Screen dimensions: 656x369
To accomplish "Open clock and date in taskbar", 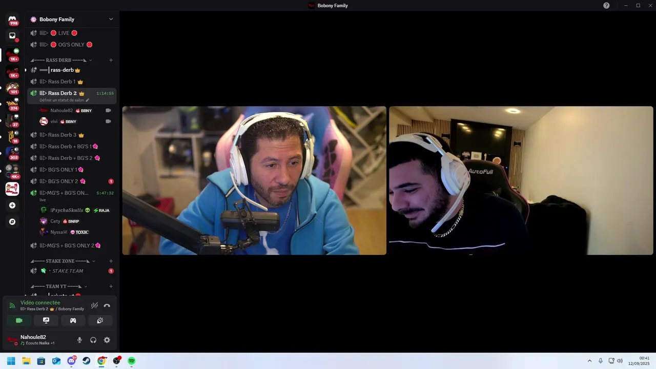I will pos(639,361).
